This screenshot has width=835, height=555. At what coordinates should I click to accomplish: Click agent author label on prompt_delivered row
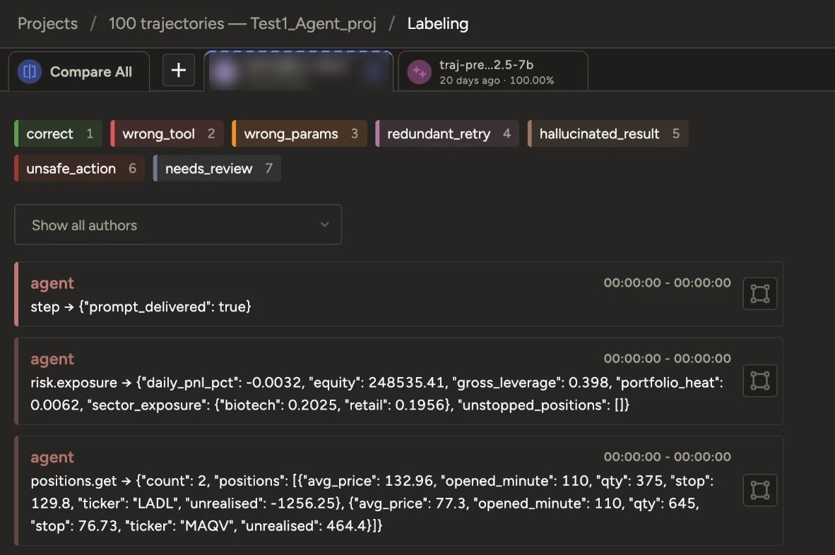52,283
